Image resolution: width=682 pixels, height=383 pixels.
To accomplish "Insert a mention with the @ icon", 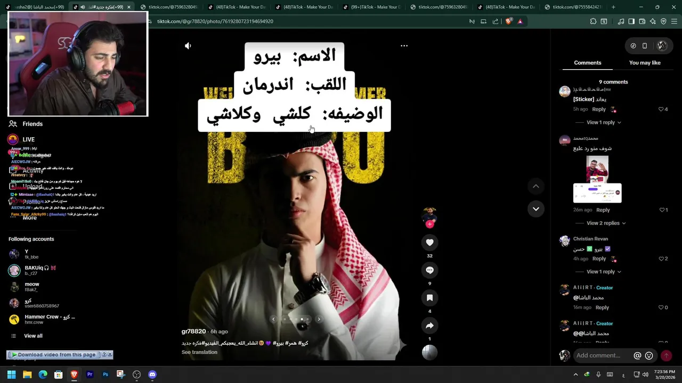I will (637, 356).
